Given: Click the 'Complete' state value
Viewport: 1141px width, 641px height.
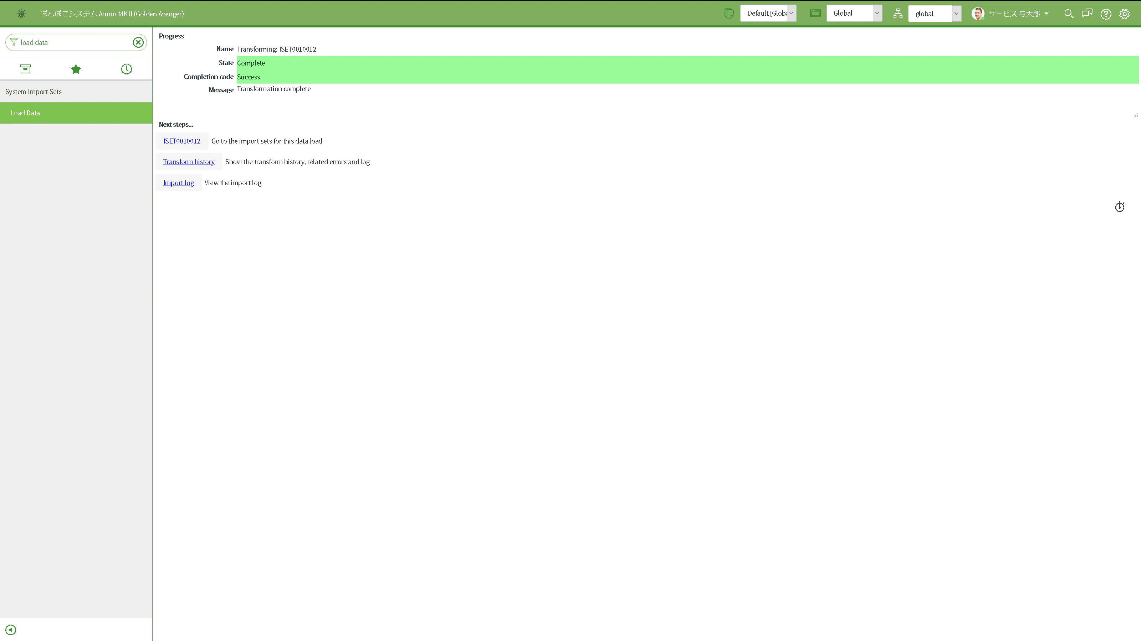Looking at the screenshot, I should [251, 63].
